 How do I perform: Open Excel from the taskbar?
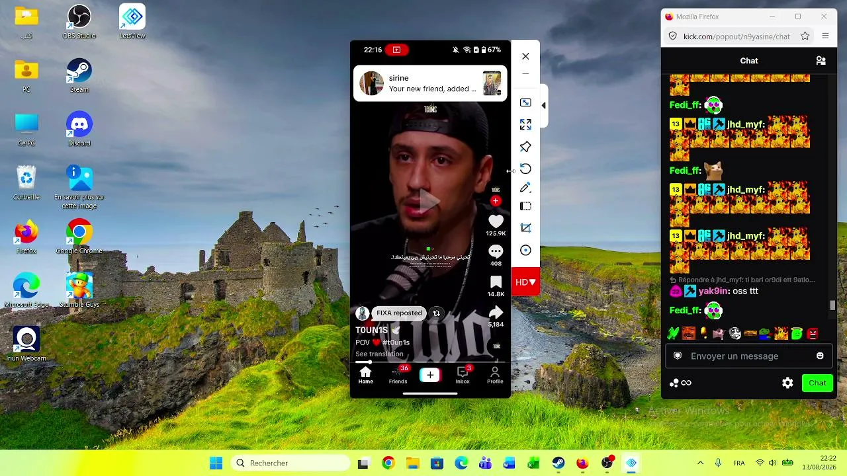[x=533, y=463]
